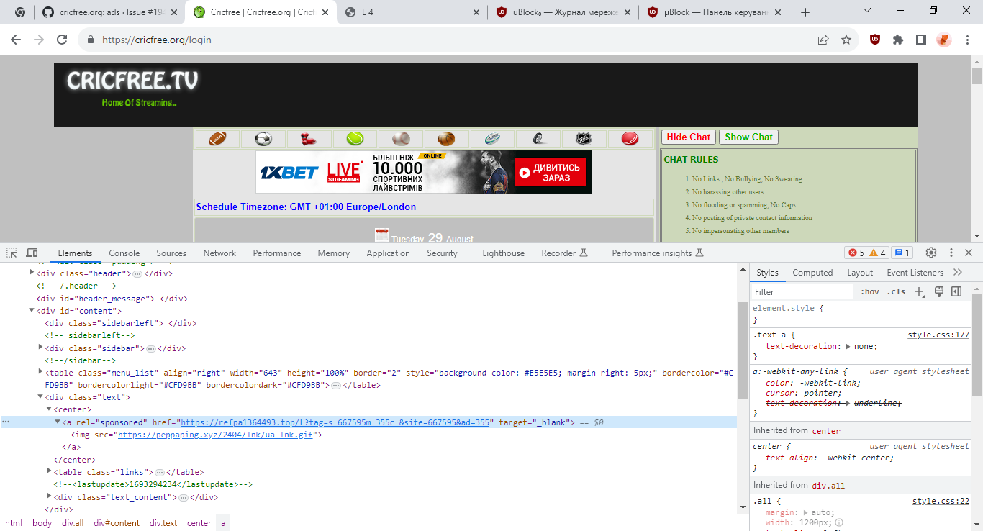Select the inspect element cursor icon in DevTools
The height and width of the screenshot is (531, 983).
pyautogui.click(x=11, y=253)
